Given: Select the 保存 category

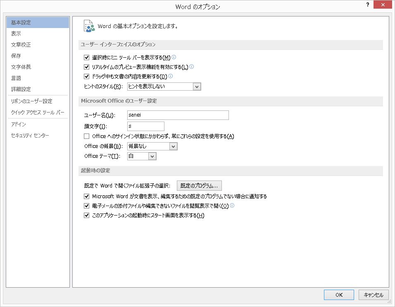Looking at the screenshot, I should 38,56.
